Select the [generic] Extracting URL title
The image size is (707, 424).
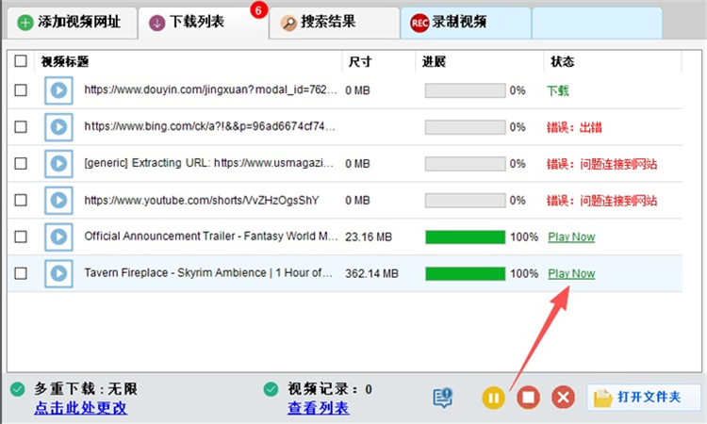point(208,163)
